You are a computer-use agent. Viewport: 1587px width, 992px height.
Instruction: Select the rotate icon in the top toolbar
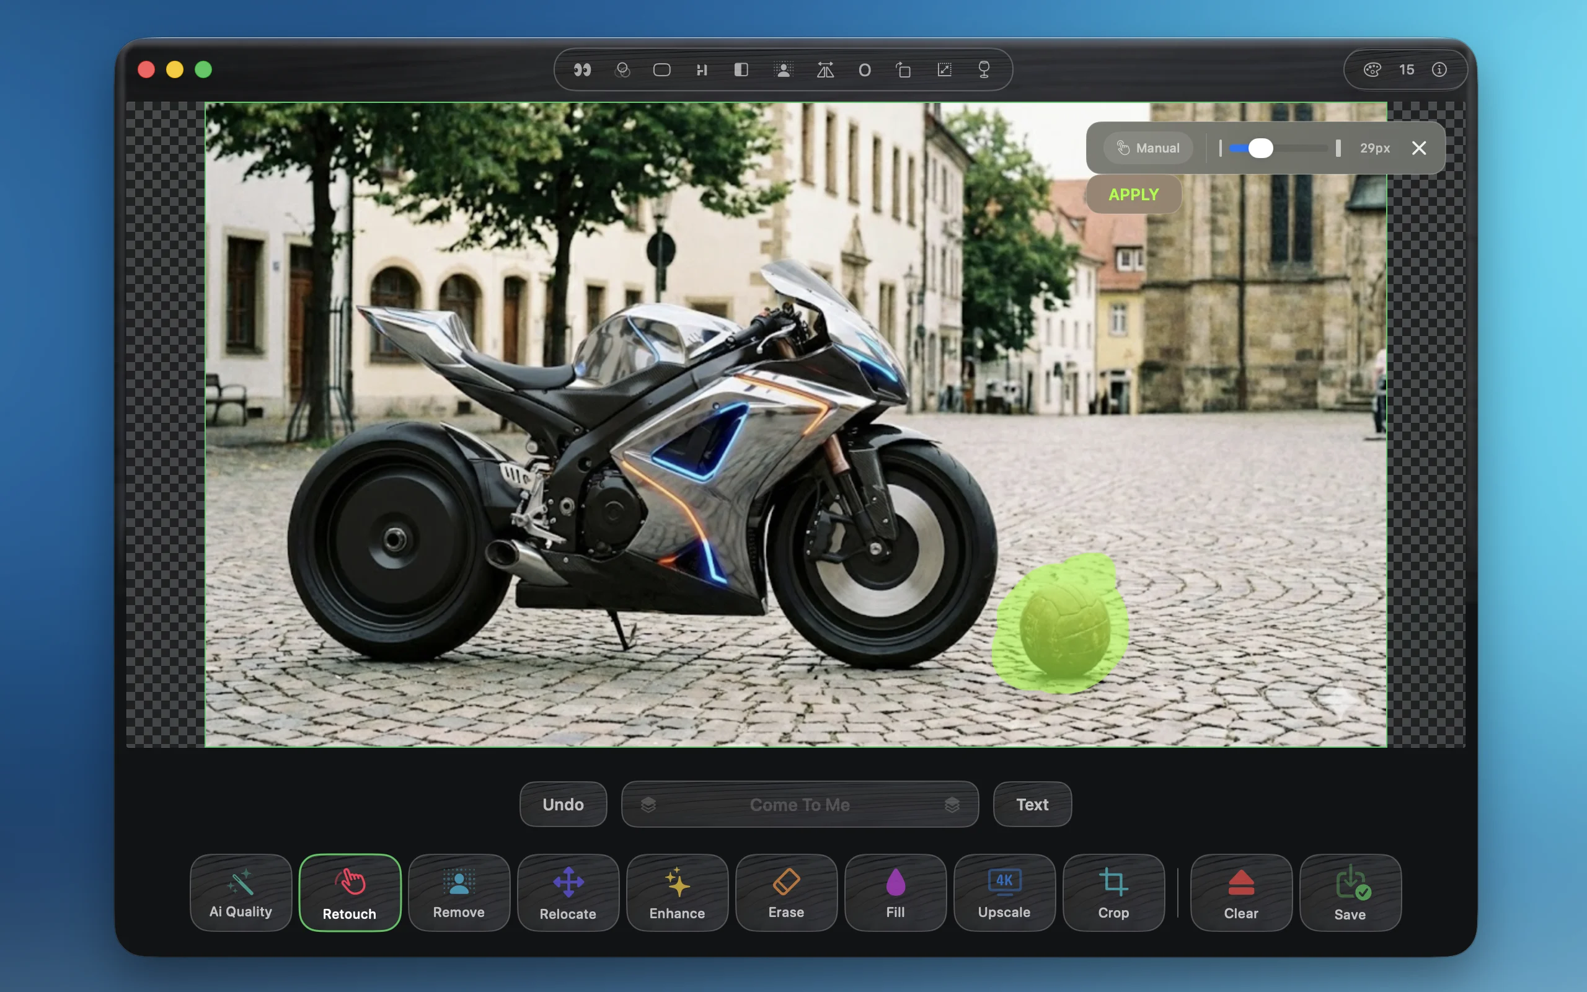[x=903, y=69]
